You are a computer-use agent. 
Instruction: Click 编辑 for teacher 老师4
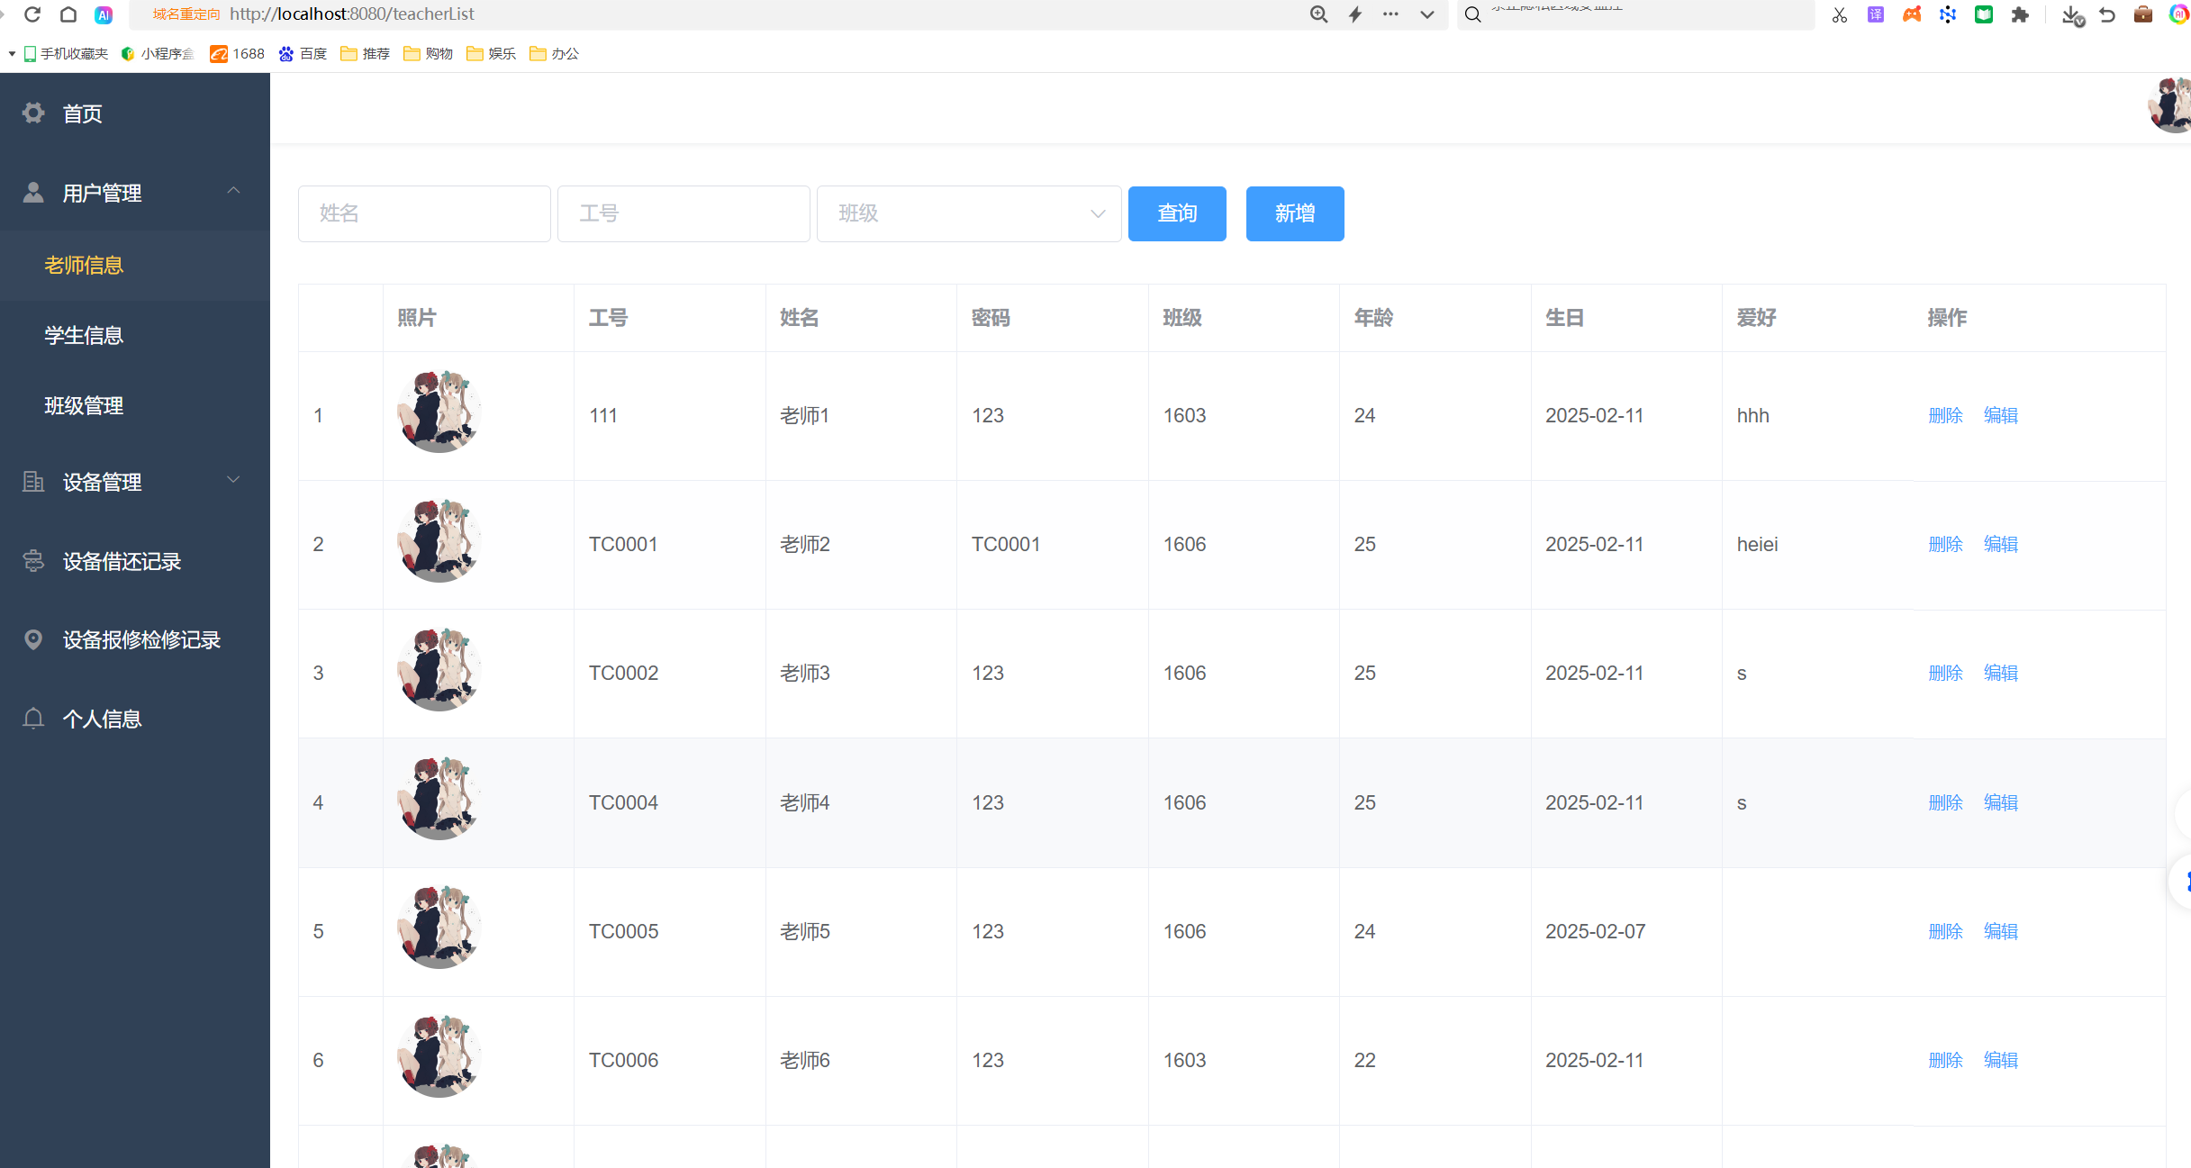[x=2000, y=802]
